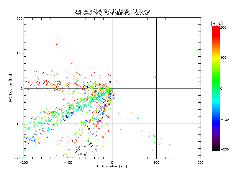Click the colorbar '200' top label
236x177 pixels.
click(x=223, y=27)
